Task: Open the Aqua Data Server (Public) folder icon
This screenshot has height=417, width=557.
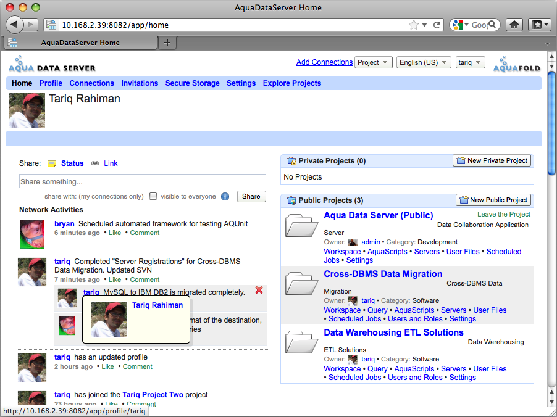Action: pos(301,225)
